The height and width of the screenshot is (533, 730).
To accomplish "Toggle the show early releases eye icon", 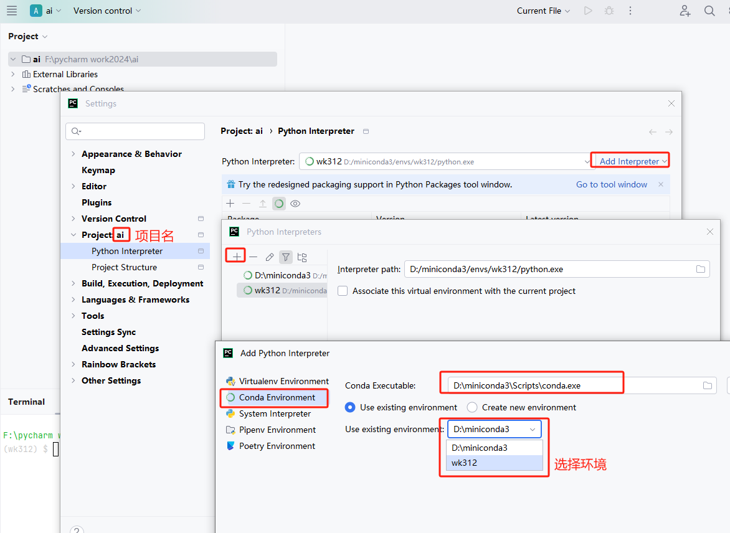I will 295,204.
